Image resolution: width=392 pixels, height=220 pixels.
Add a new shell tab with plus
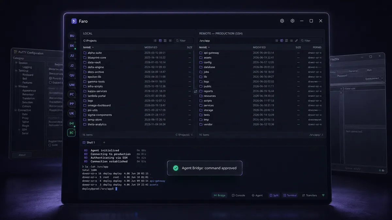(104, 142)
